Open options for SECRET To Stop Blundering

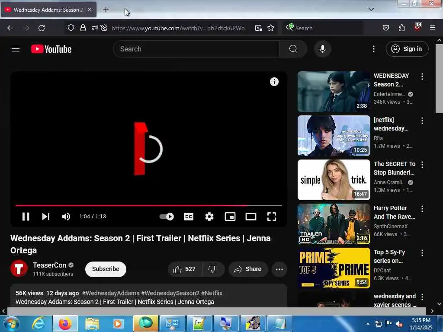[x=422, y=165]
